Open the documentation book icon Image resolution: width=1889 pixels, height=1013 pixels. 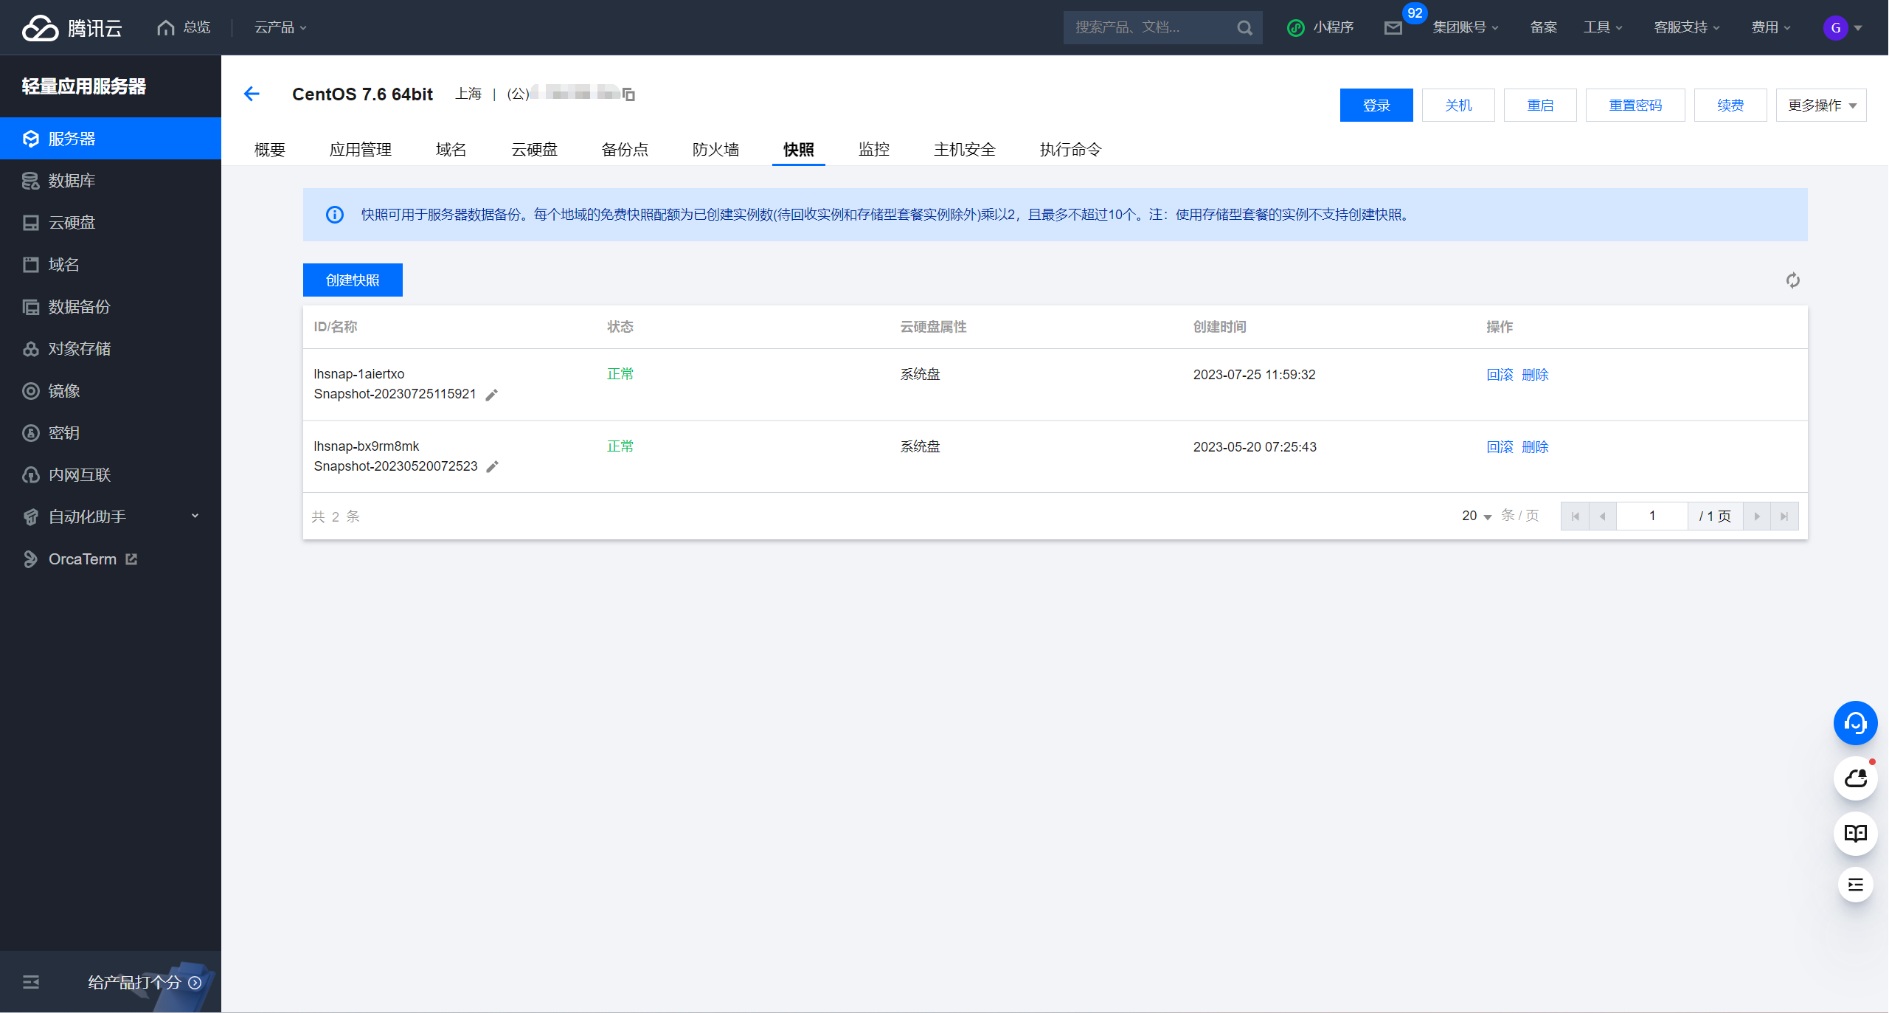(x=1855, y=834)
